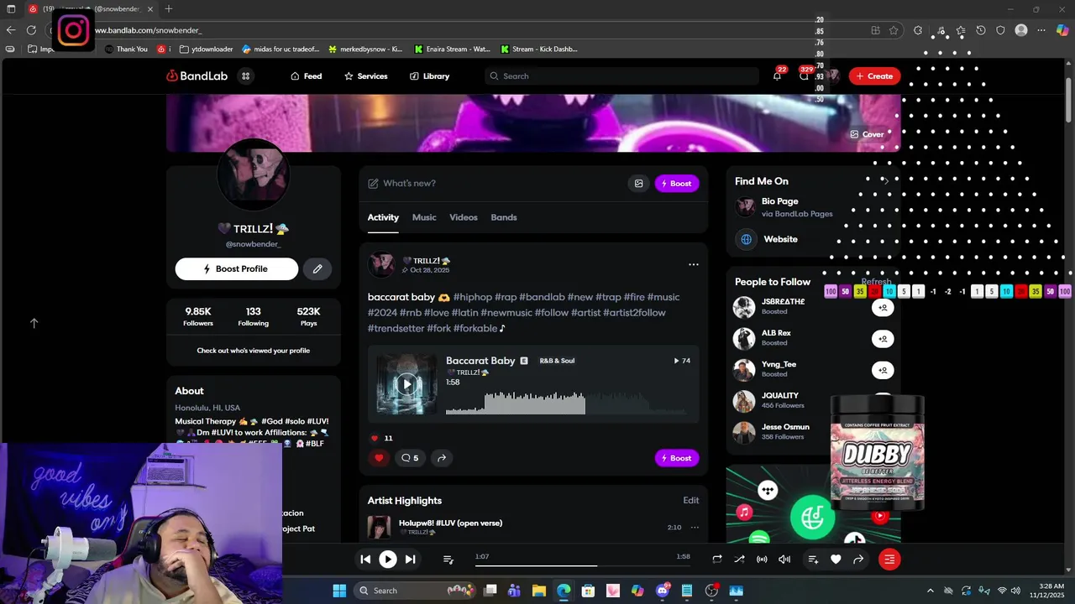This screenshot has width=1075, height=604.
Task: Go to the Feed menu item
Action: click(x=307, y=75)
